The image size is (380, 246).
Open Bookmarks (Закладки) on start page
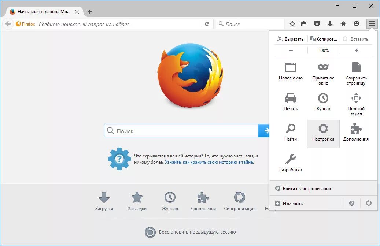click(137, 201)
